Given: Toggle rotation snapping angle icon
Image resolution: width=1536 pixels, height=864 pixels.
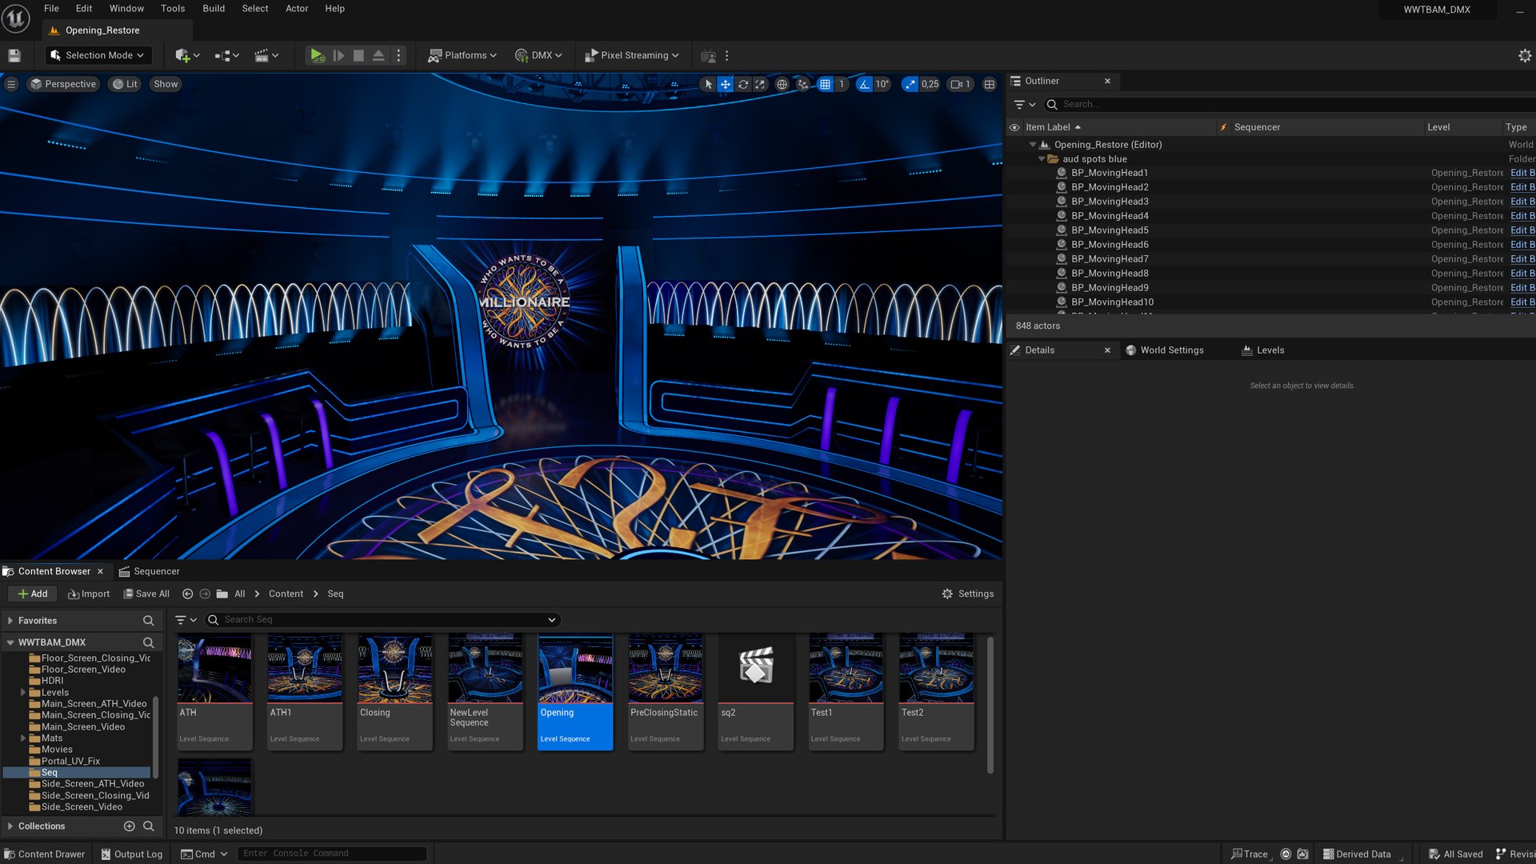Looking at the screenshot, I should coord(864,84).
